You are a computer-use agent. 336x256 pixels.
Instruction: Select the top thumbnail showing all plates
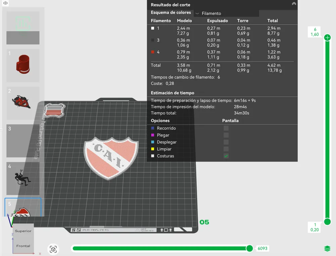23,28
